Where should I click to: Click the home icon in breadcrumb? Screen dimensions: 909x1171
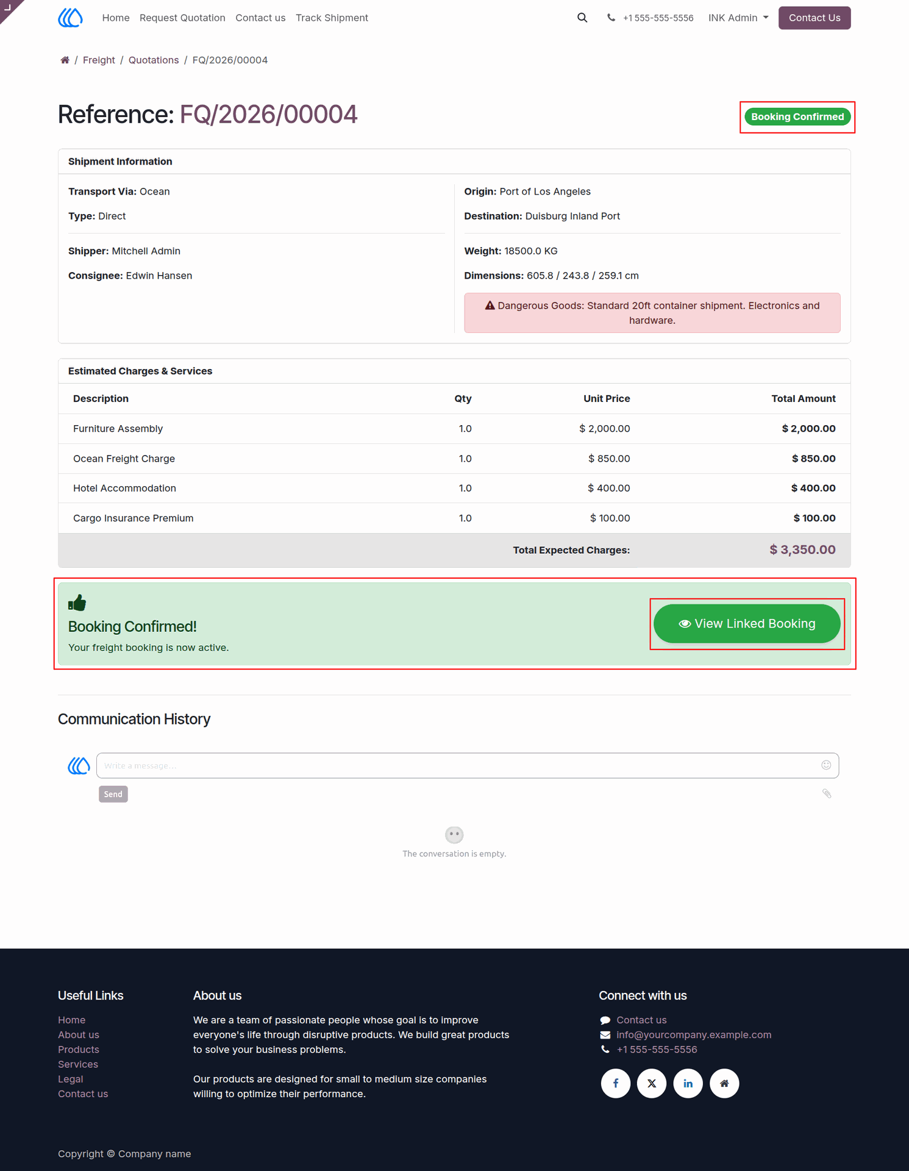(65, 60)
